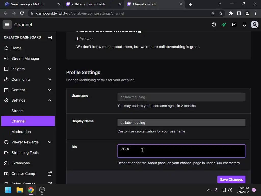Open Extensions page

[28, 163]
